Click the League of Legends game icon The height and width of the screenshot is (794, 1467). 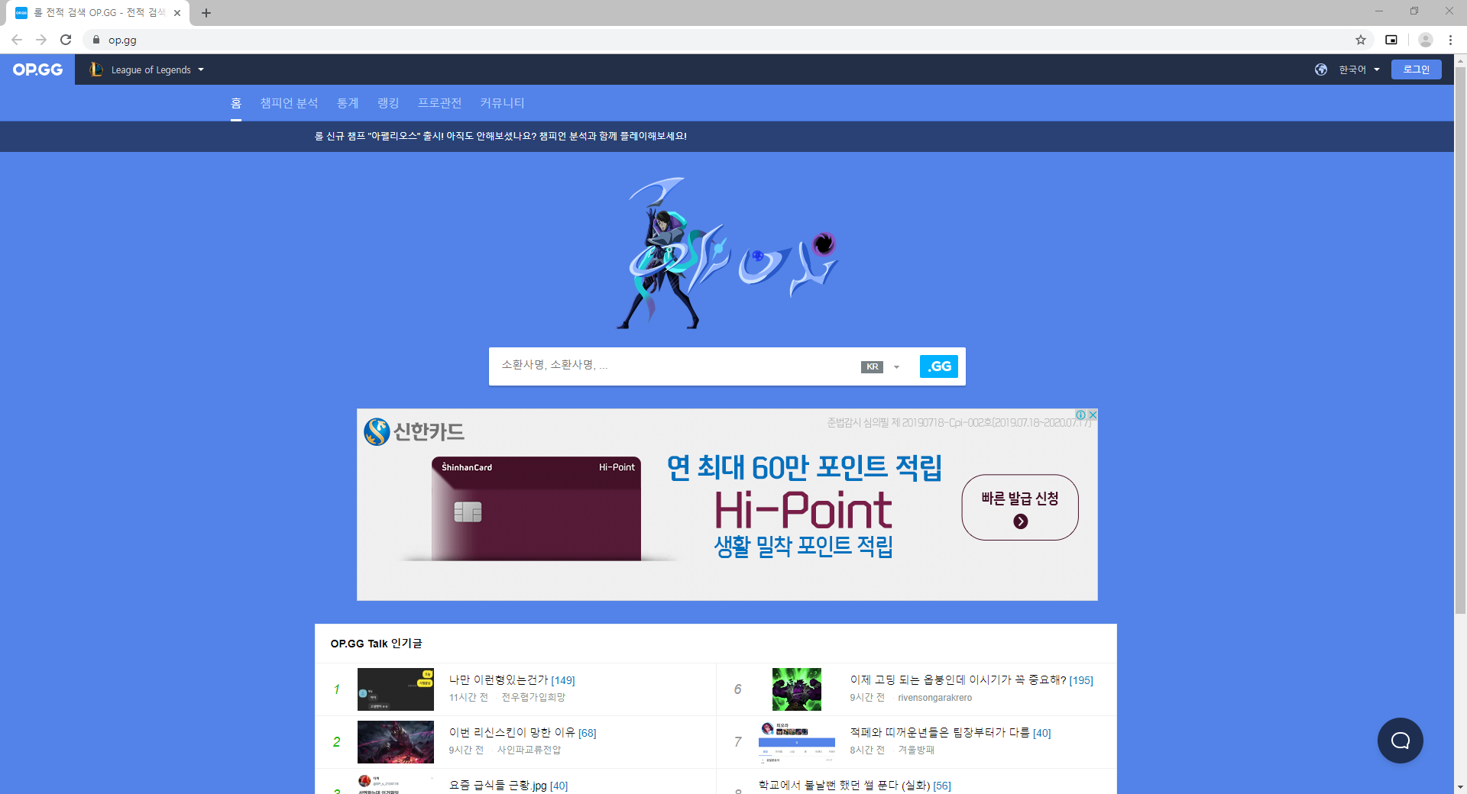(96, 69)
